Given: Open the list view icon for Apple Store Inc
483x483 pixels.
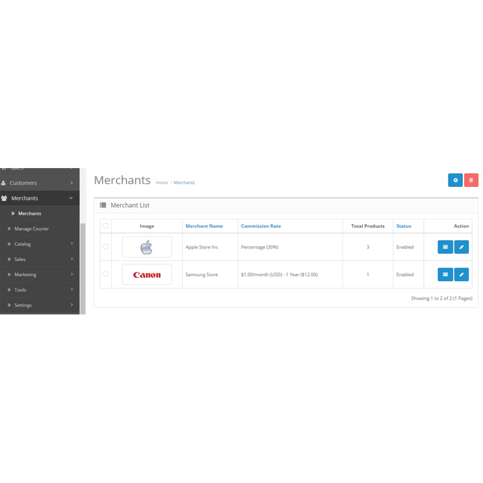Looking at the screenshot, I should pyautogui.click(x=445, y=247).
